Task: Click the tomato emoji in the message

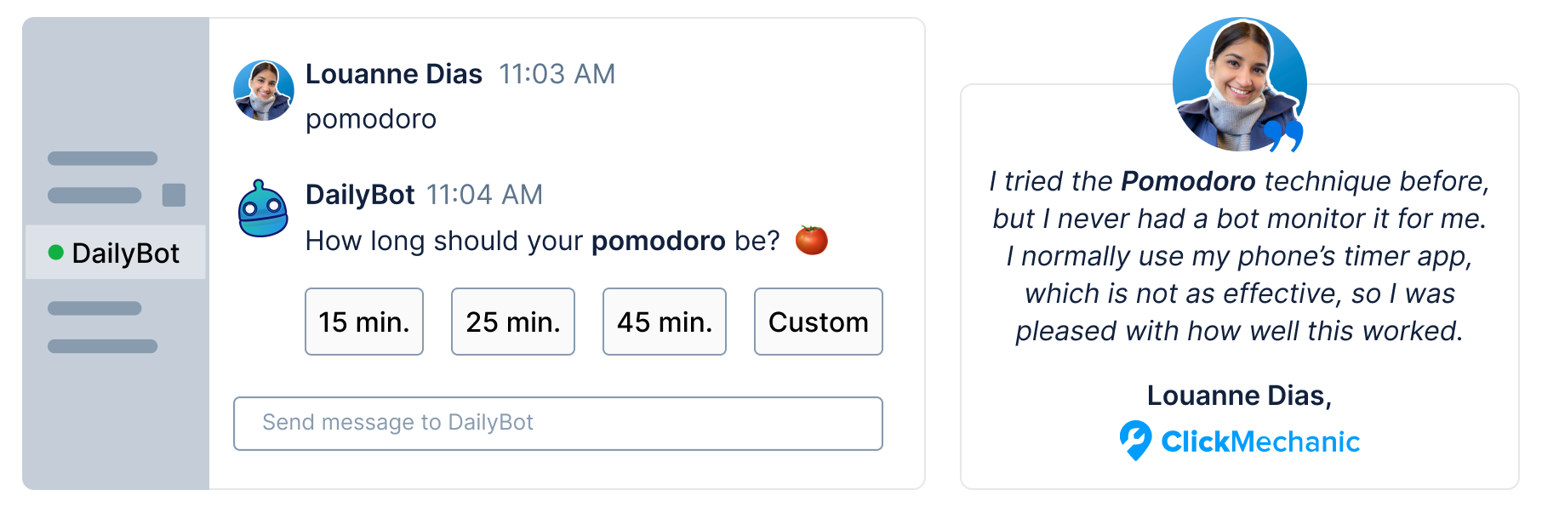Action: (811, 240)
